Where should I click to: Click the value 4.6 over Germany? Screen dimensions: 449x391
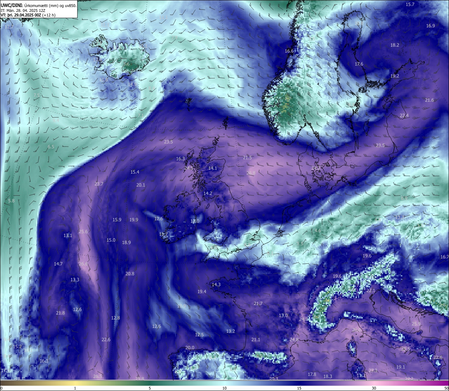pyautogui.click(x=318, y=230)
